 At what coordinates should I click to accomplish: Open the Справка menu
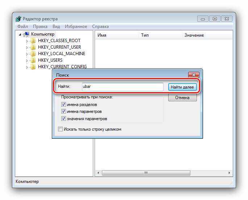[x=100, y=26]
